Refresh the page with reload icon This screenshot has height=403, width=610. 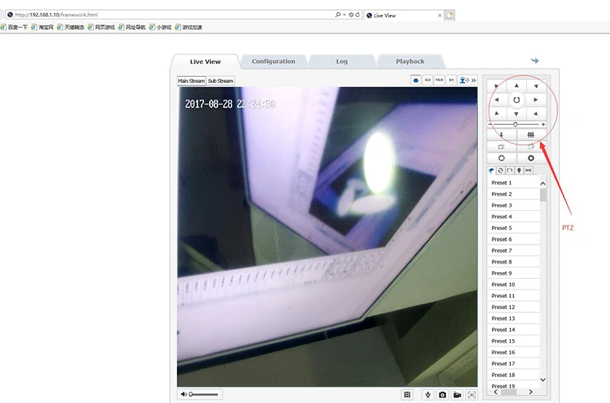tap(357, 14)
